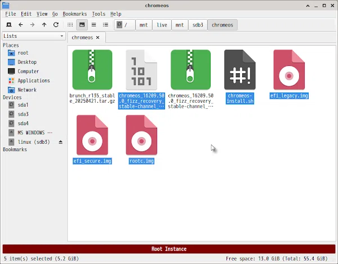Viewport: 338px width, 264px height.
Task: Open the Go menu
Action: point(55,14)
